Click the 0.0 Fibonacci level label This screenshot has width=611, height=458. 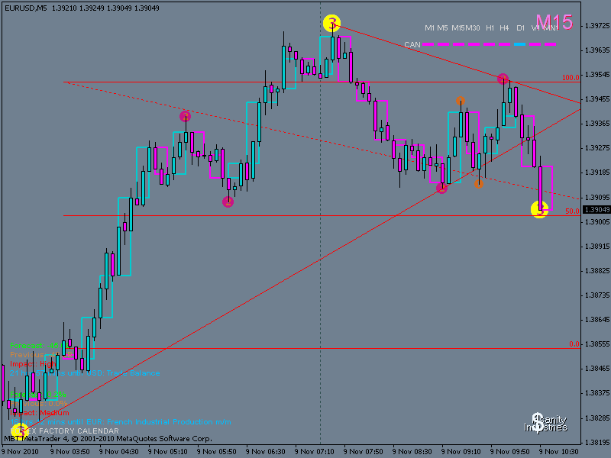pos(574,344)
